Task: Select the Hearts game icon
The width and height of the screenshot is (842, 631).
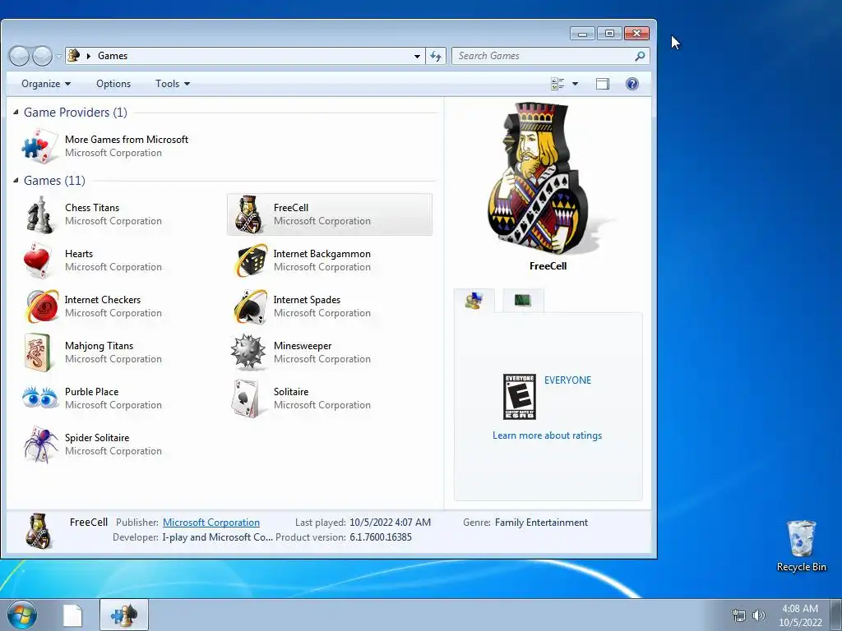Action: 38,260
